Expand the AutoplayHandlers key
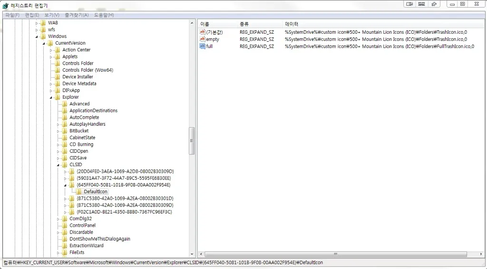487x269 pixels. pos(58,124)
